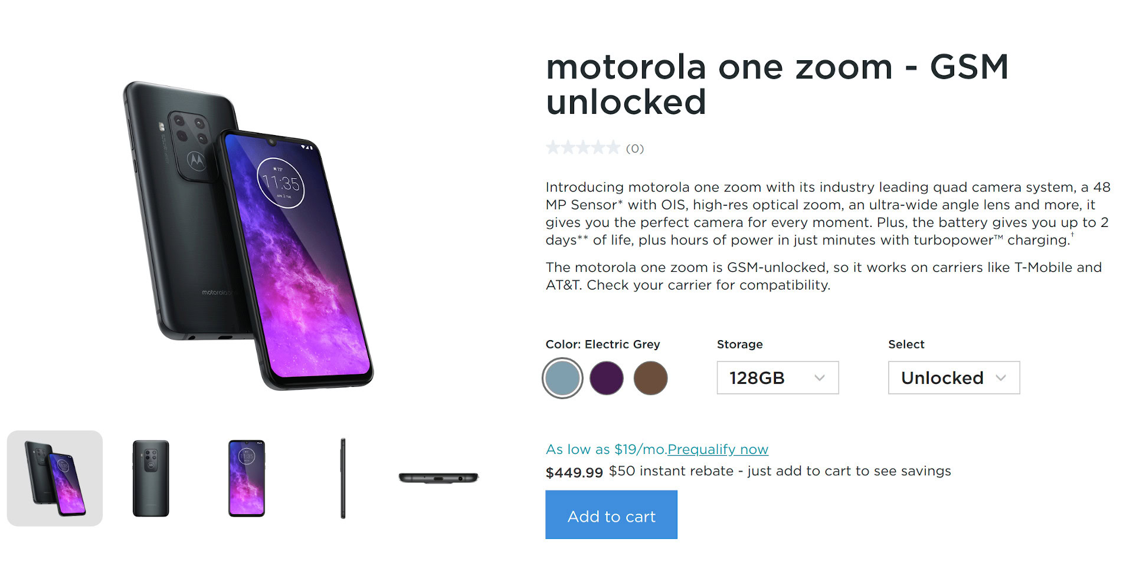Open the Storage 128GB dropdown
The width and height of the screenshot is (1133, 566).
pos(777,378)
